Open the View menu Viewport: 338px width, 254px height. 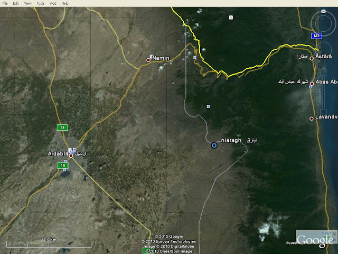click(27, 3)
